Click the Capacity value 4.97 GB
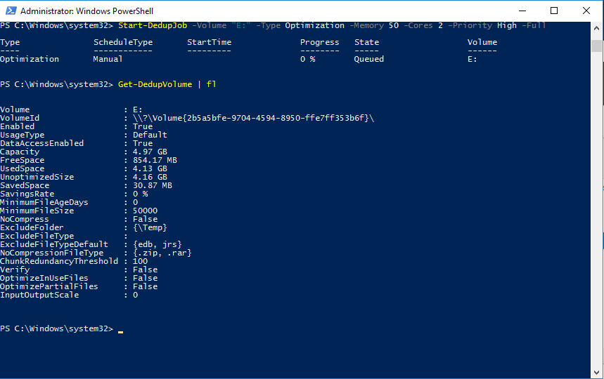This screenshot has height=379, width=604. click(x=150, y=152)
